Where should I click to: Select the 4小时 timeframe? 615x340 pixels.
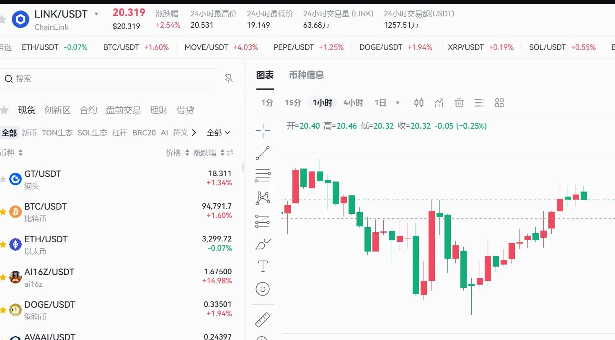(353, 103)
